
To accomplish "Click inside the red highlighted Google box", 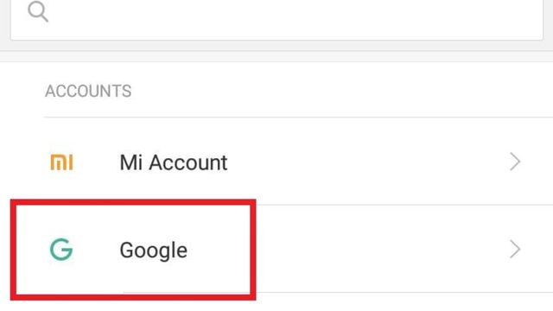I will pos(133,250).
